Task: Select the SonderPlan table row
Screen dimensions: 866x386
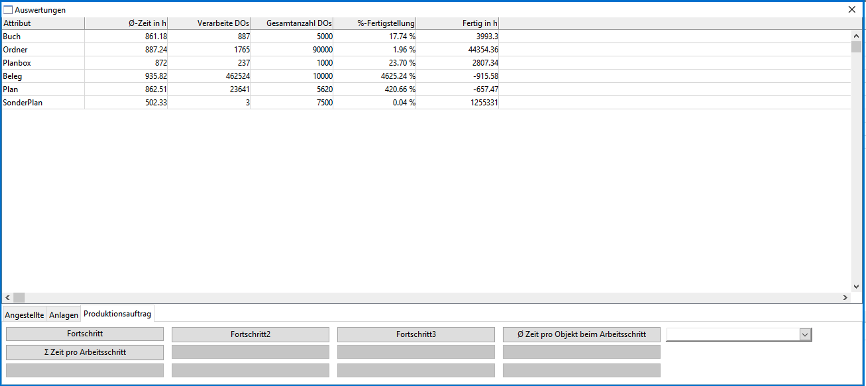Action: (x=23, y=103)
